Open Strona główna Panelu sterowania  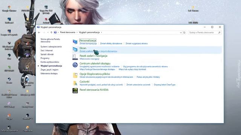pos(50,40)
